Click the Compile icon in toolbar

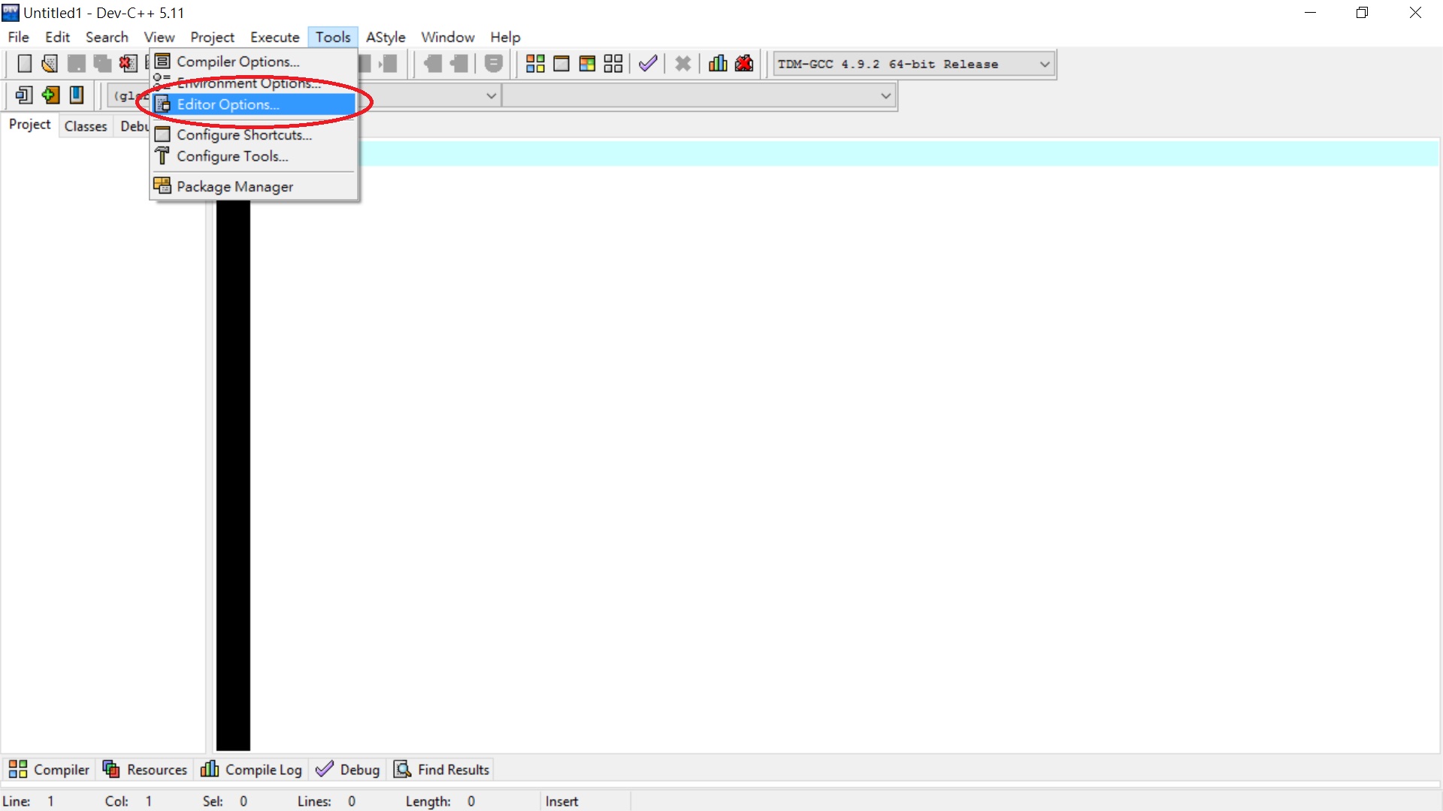click(535, 64)
